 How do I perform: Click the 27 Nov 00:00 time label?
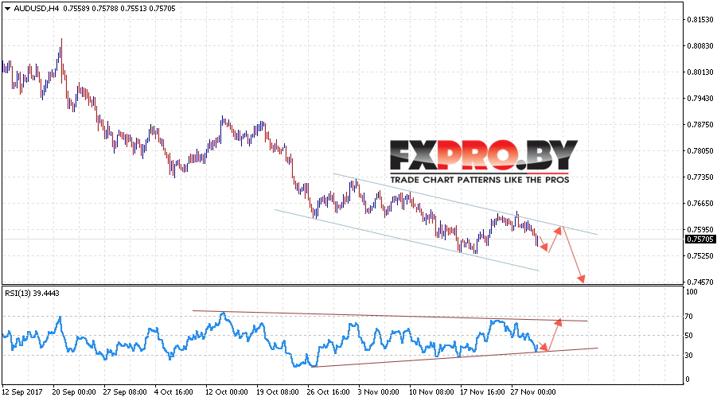tap(533, 392)
